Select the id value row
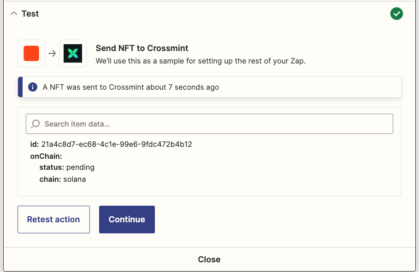Viewport: 419px width, 272px height. (x=111, y=145)
